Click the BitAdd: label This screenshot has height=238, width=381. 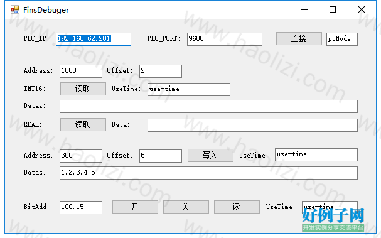pyautogui.click(x=36, y=207)
